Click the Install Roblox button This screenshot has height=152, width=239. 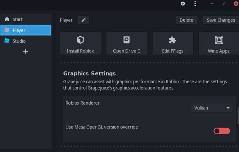click(x=80, y=43)
